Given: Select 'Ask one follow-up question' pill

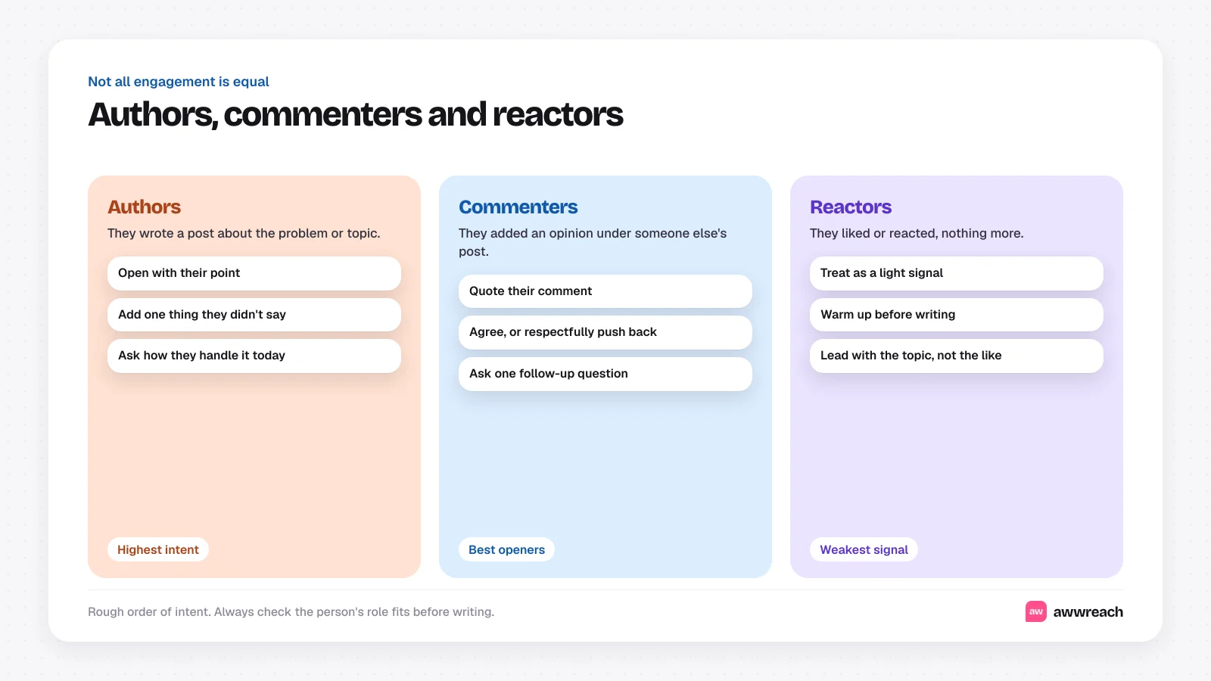Looking at the screenshot, I should (605, 374).
